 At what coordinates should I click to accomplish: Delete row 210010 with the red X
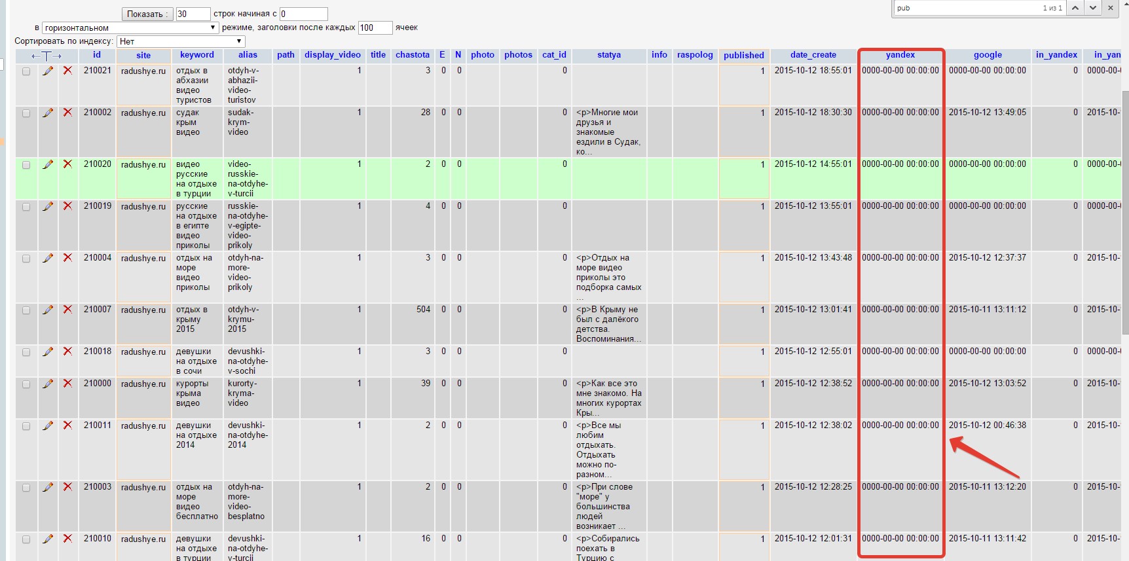(67, 538)
